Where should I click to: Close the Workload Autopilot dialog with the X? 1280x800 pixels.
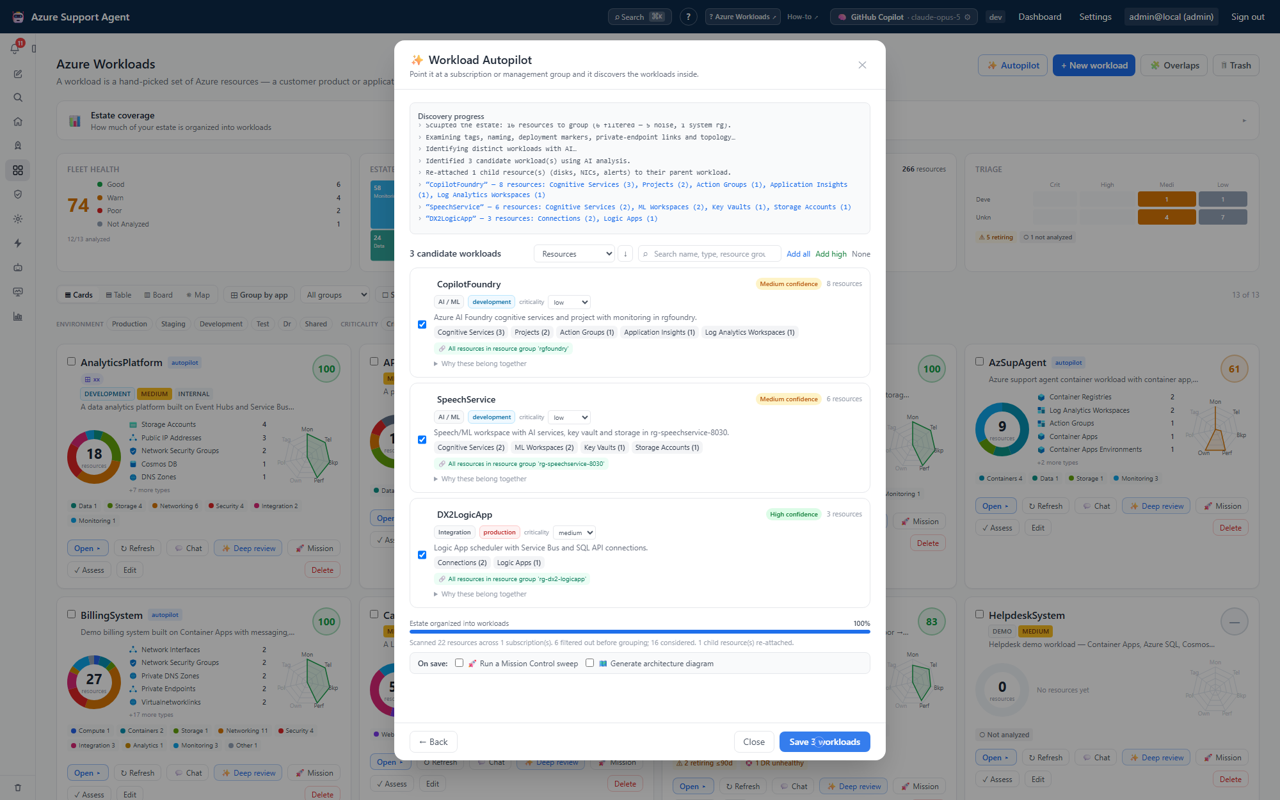point(862,65)
